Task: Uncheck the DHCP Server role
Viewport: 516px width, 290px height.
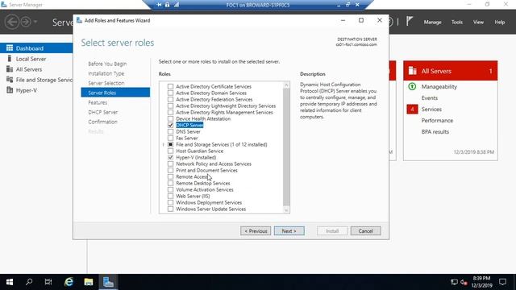Action: pos(170,125)
